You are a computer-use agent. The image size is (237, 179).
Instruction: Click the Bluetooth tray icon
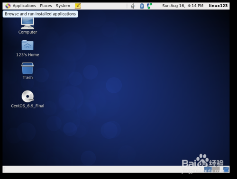(142, 6)
